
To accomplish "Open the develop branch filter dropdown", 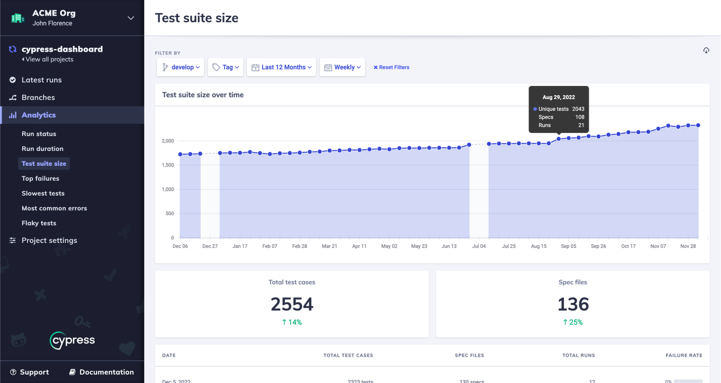I will click(x=180, y=67).
